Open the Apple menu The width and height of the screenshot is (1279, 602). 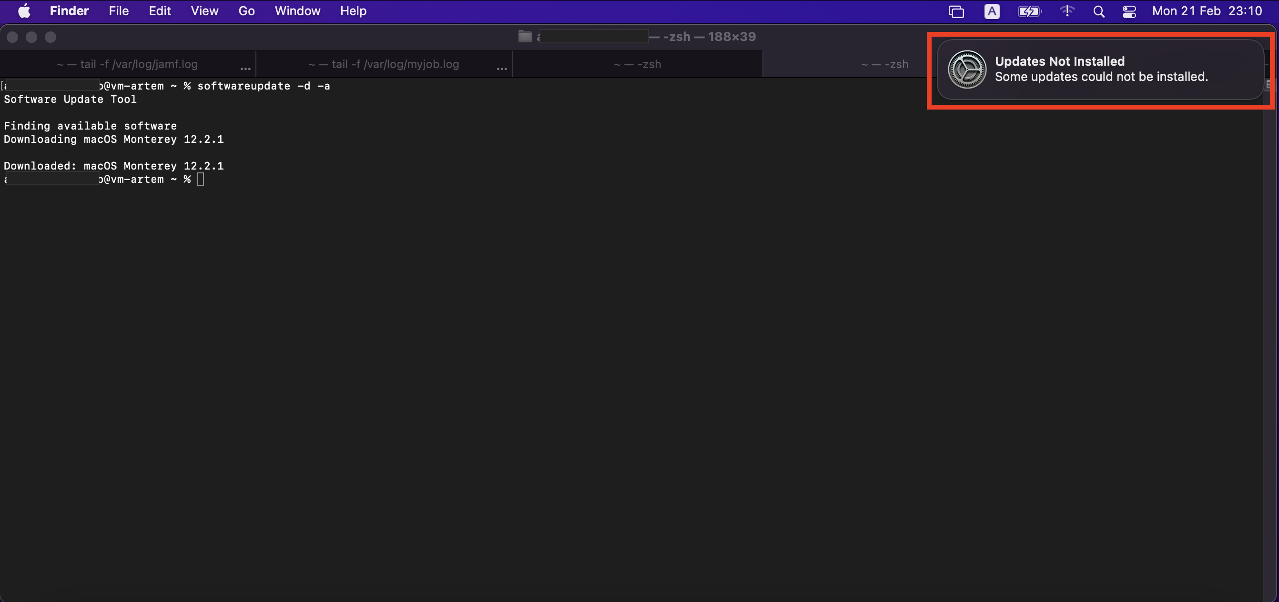[24, 11]
